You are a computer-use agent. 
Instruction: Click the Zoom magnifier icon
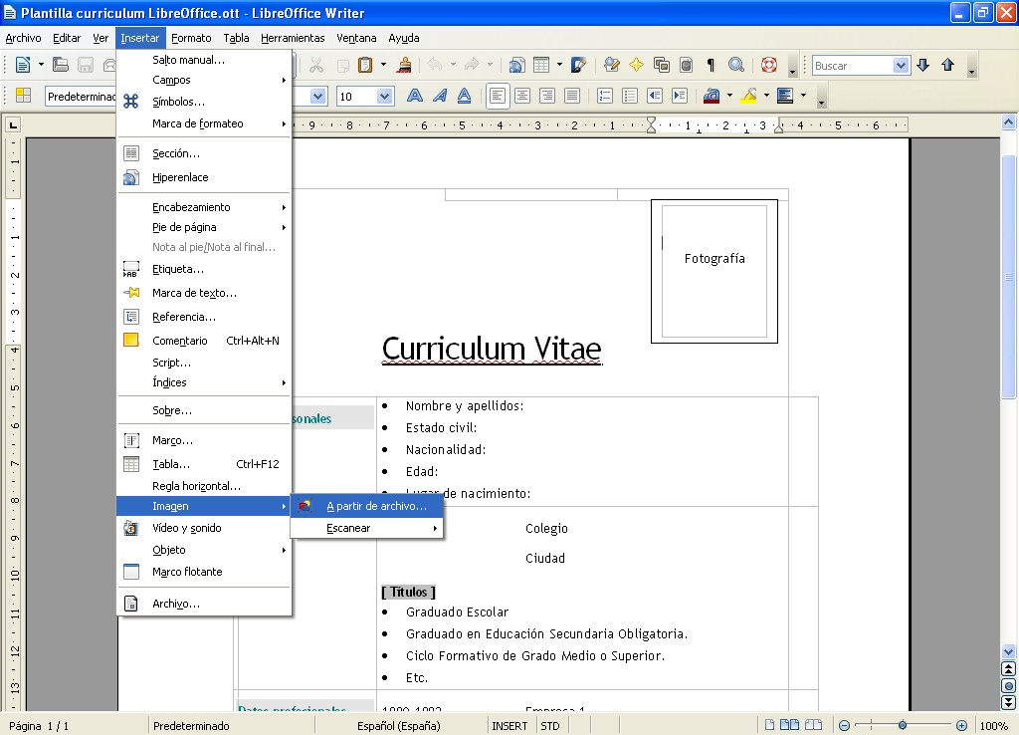[x=735, y=65]
